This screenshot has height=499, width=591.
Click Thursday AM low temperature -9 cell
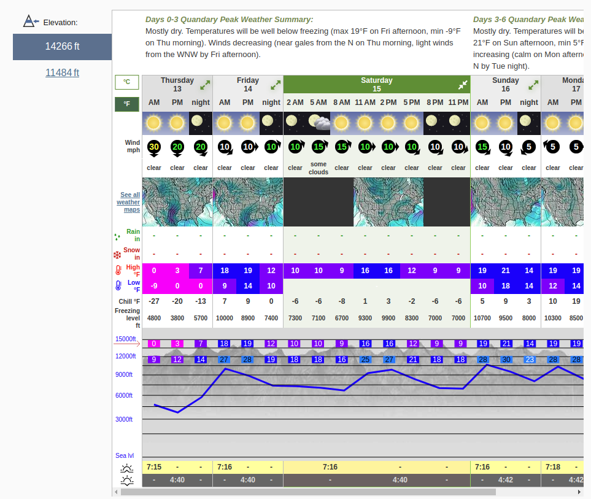154,286
